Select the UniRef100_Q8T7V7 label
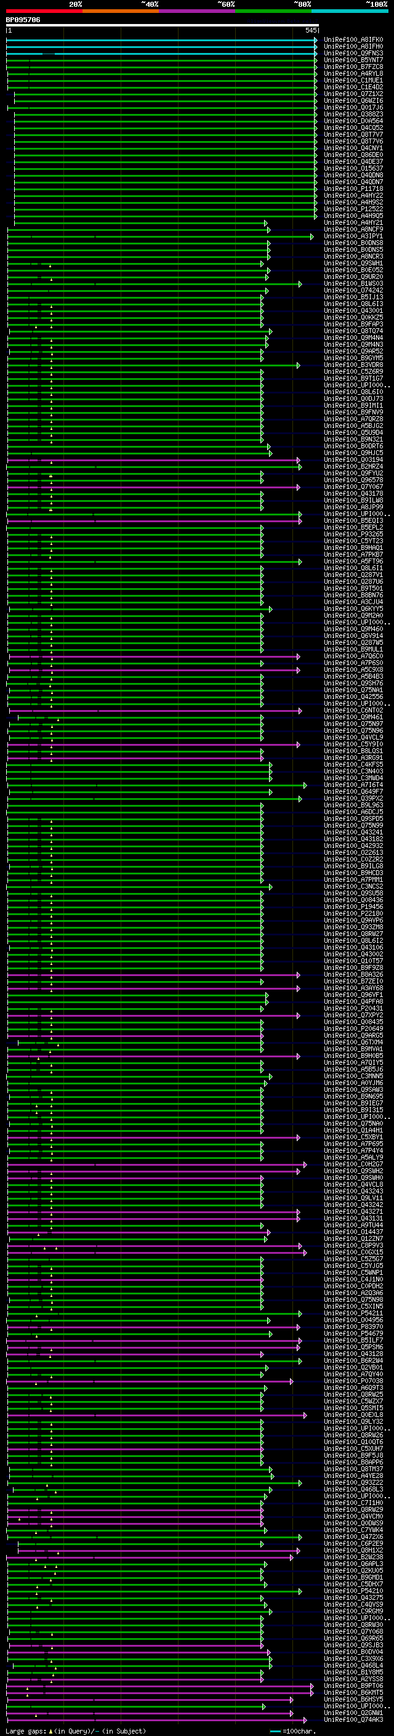The width and height of the screenshot is (394, 1736). (353, 135)
